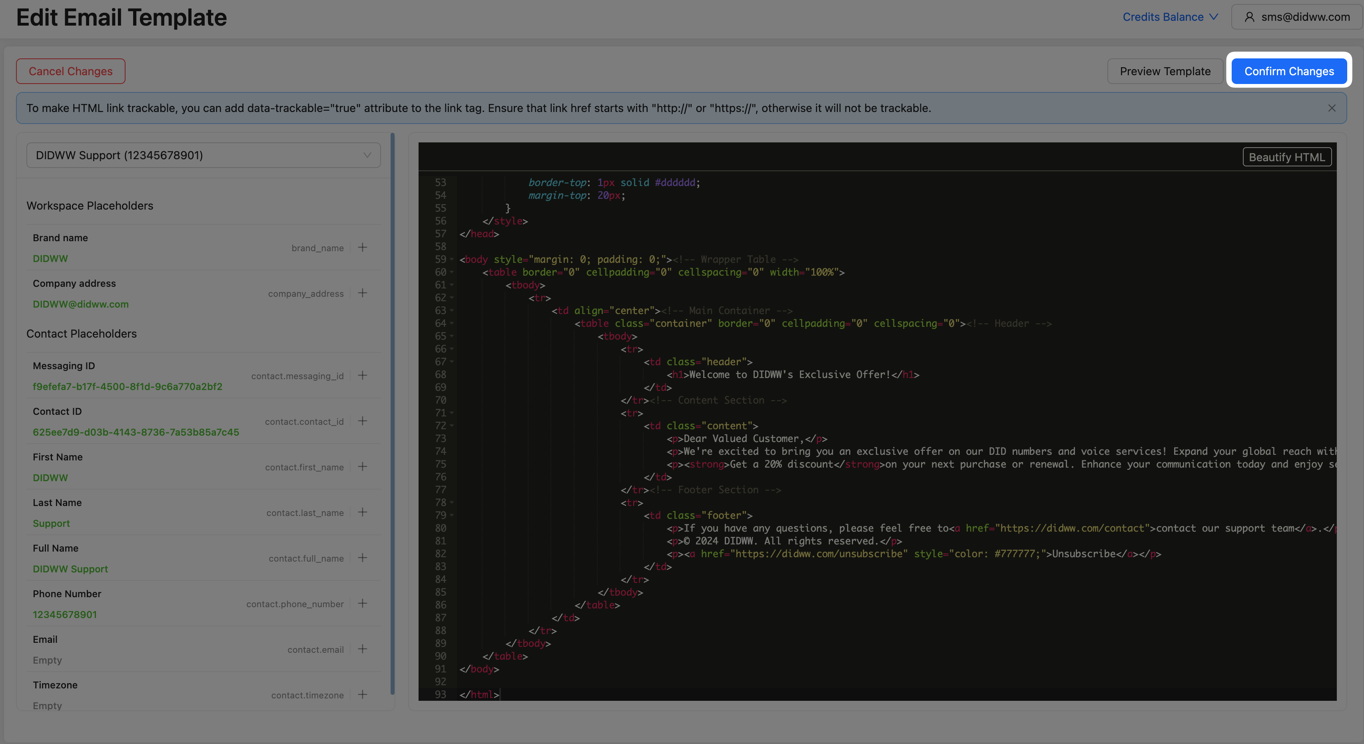Insert contact.phone_number placeholder plus icon

pos(362,604)
